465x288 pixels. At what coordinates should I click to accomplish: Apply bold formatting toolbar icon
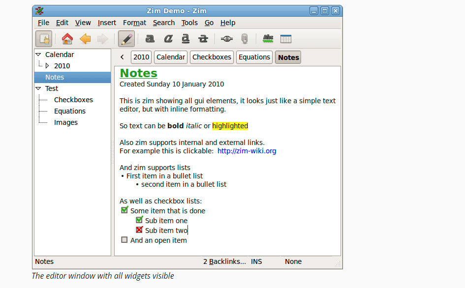[150, 39]
